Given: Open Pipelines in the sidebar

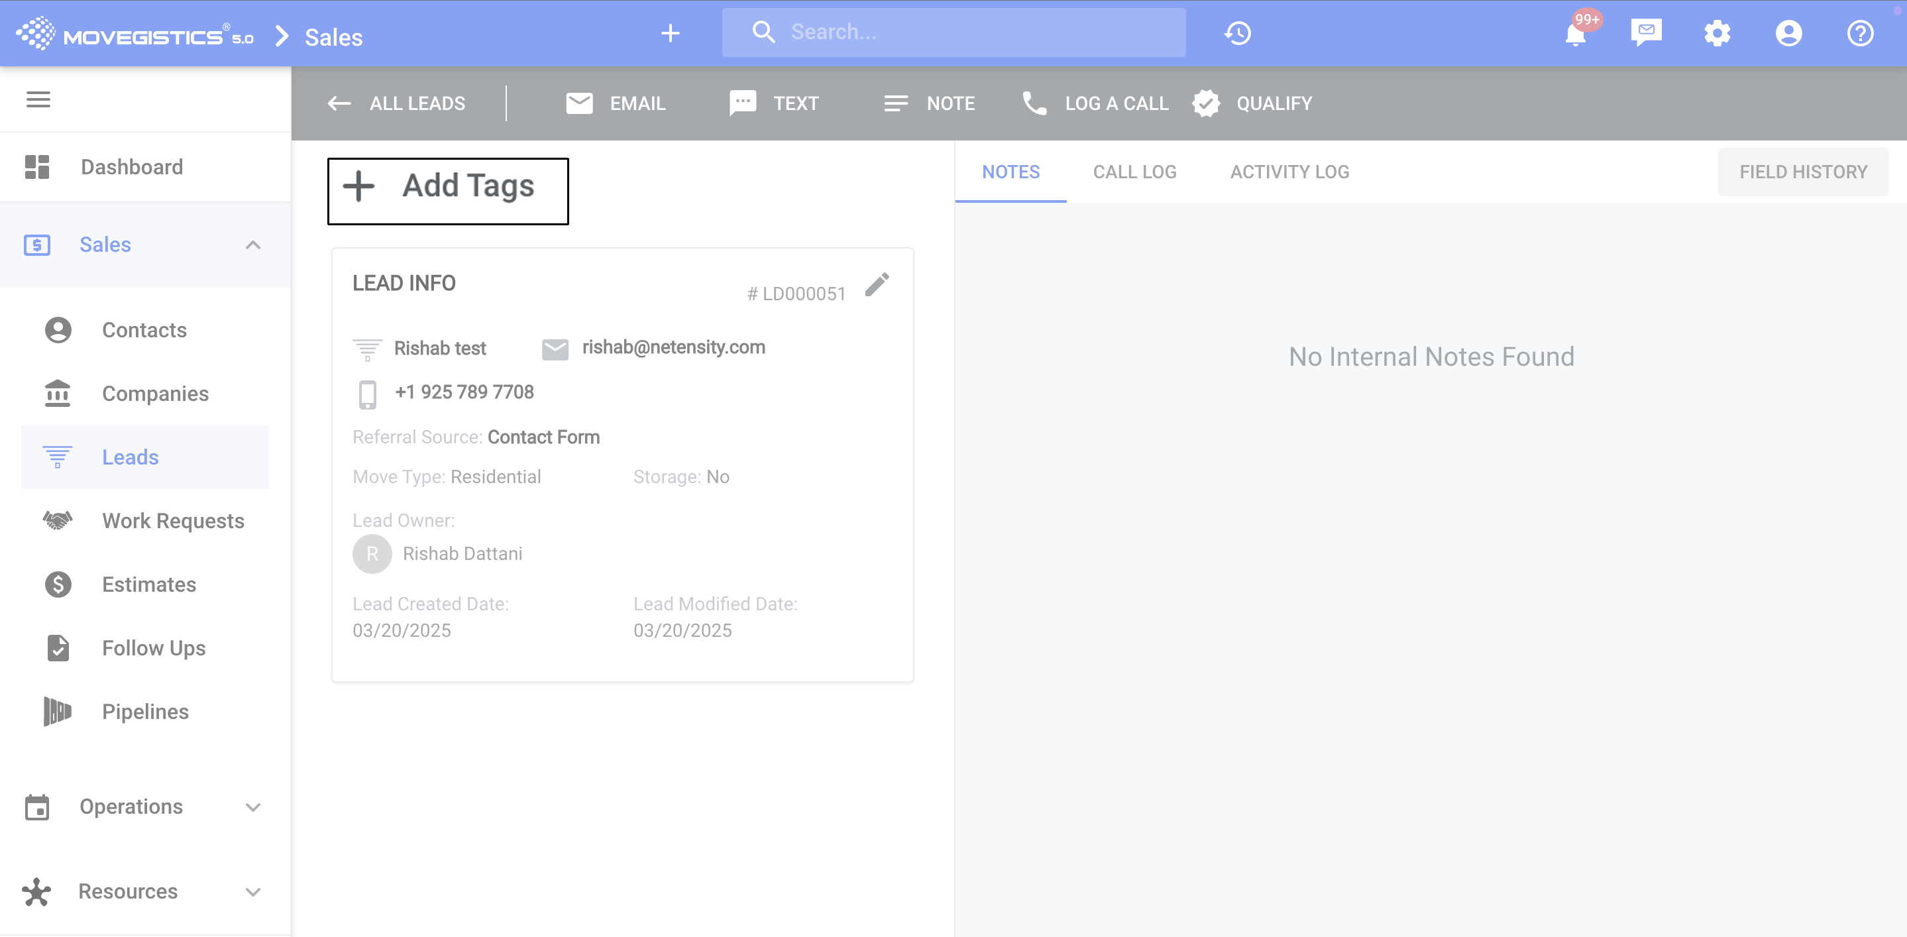Looking at the screenshot, I should (x=145, y=711).
